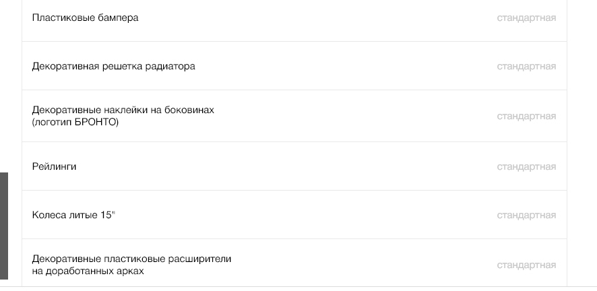Click the word боковинах

(x=191, y=110)
